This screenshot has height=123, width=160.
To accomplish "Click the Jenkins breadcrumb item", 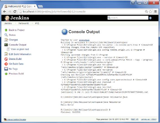I will [8, 23].
